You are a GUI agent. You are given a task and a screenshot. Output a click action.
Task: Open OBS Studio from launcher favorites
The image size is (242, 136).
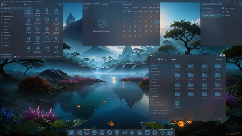(x=47, y=40)
